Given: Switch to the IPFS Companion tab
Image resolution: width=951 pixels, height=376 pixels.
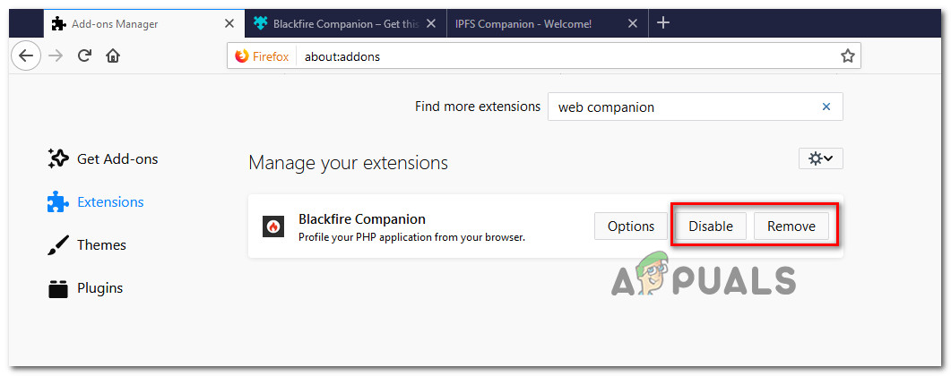Looking at the screenshot, I should tap(538, 23).
